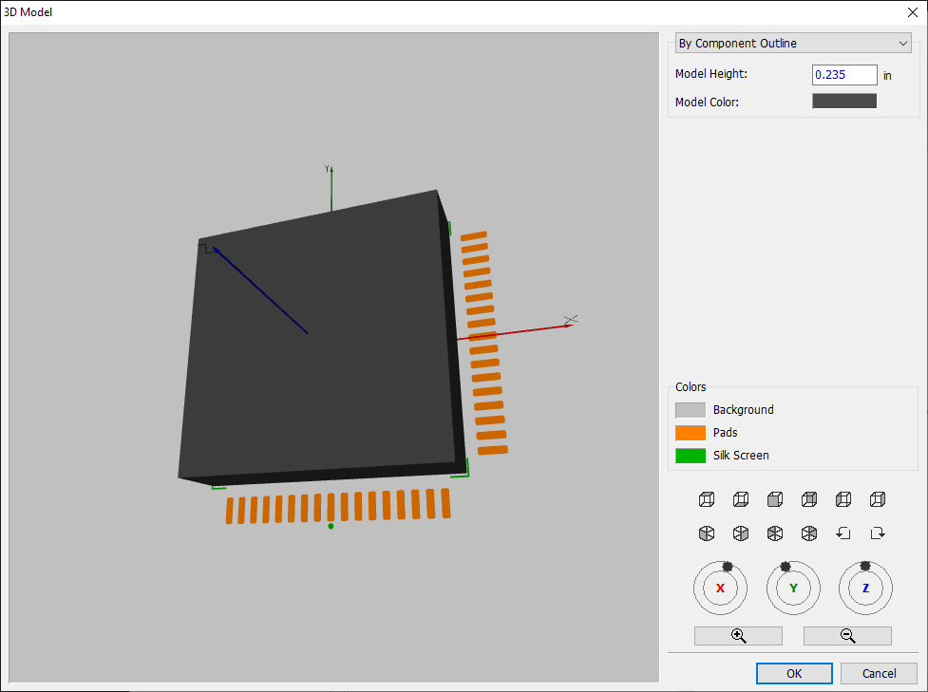Image resolution: width=928 pixels, height=692 pixels.
Task: Zoom out with the magnifier minus button
Action: [x=847, y=636]
